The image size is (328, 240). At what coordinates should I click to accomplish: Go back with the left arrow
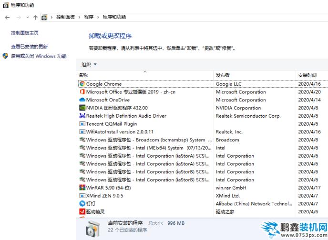[x=7, y=18]
